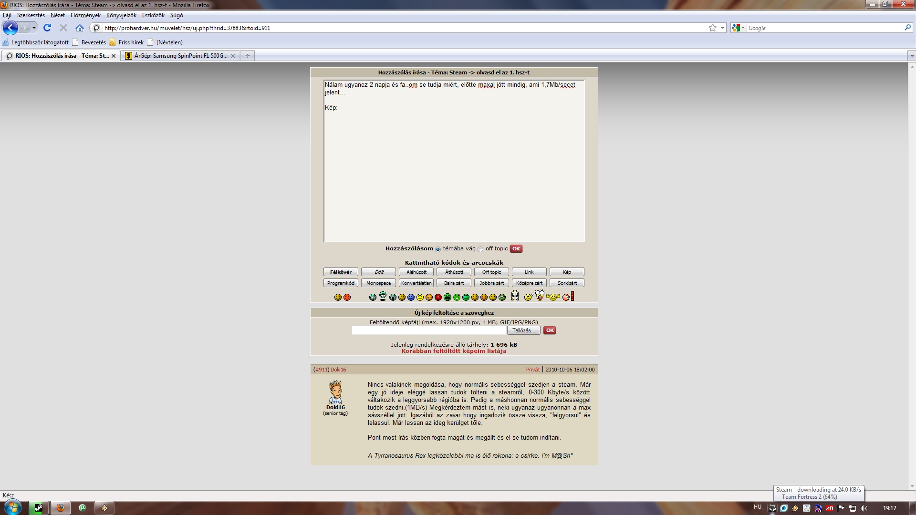Select the 'off topic' radio option
Screen dimensions: 916x515
tap(480, 249)
